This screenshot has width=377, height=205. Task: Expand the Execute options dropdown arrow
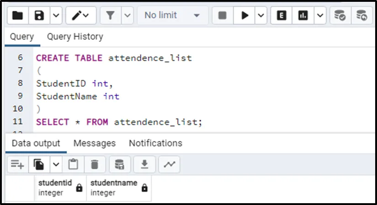coord(261,15)
